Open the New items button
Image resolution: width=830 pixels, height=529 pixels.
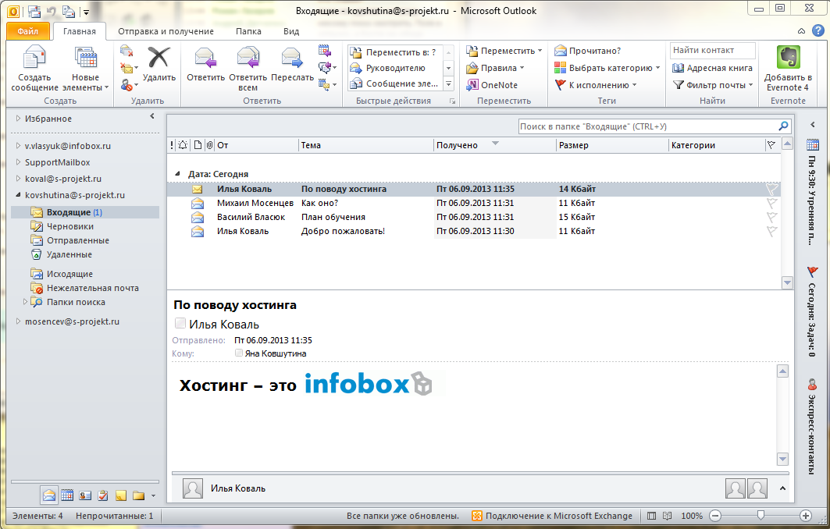[85, 68]
